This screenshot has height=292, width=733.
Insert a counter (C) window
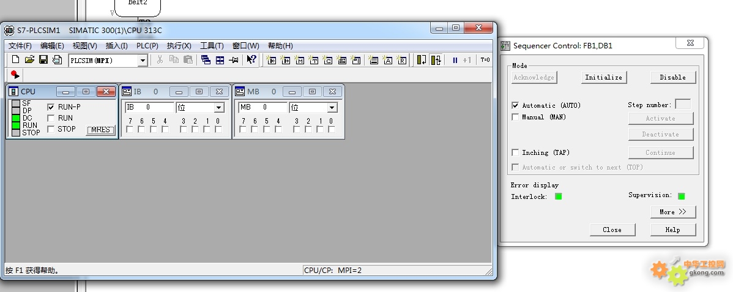(328, 60)
